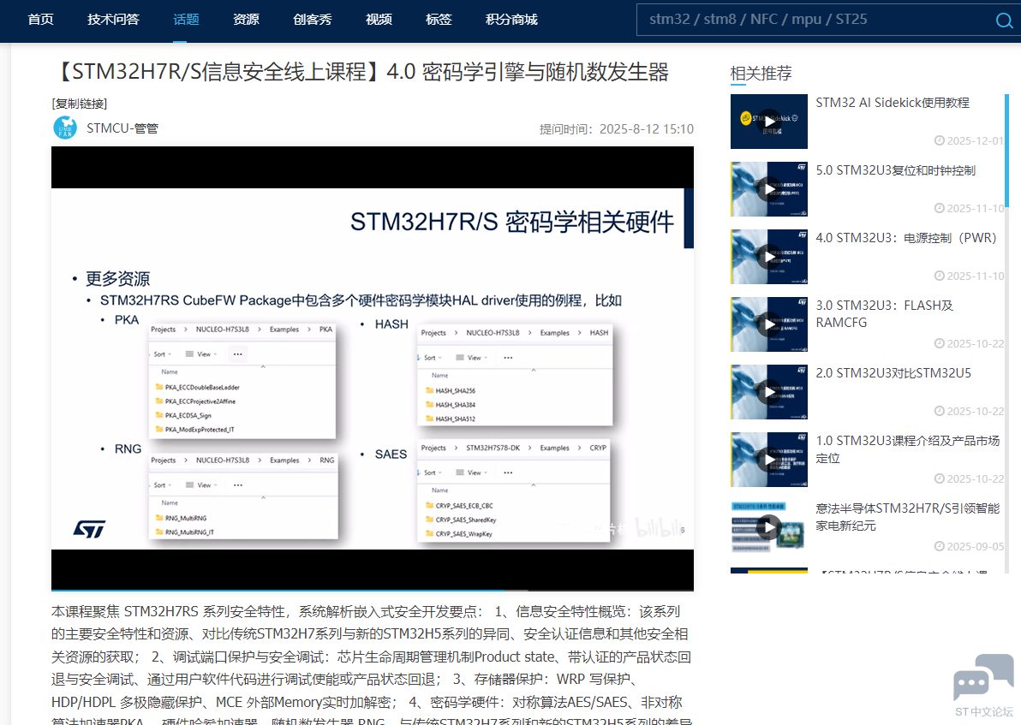Play the 3.0 STM32U3 FLASH及RAMCFG video
The width and height of the screenshot is (1021, 725).
tap(768, 324)
